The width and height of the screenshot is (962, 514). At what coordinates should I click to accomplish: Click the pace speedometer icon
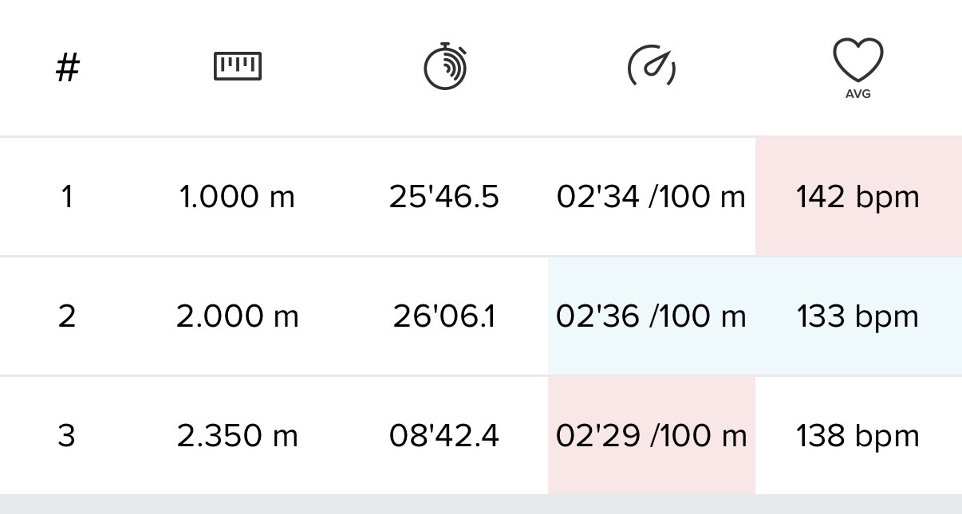(x=652, y=66)
